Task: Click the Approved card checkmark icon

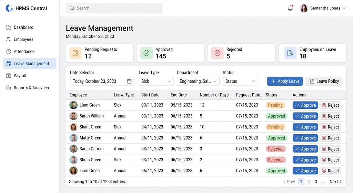Action: point(146,53)
